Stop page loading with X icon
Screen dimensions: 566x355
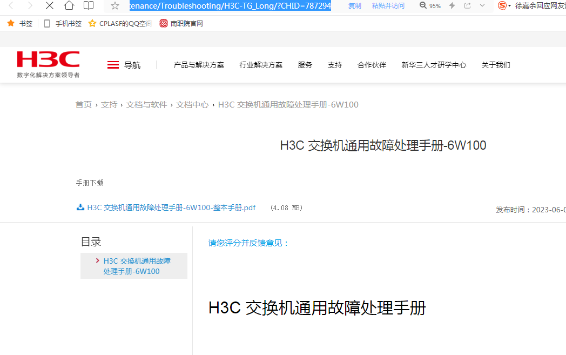50,5
